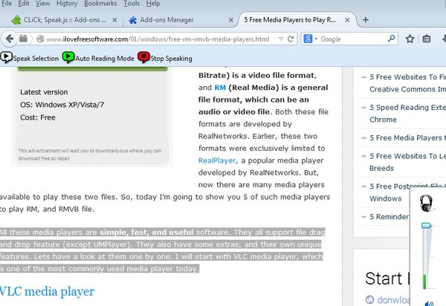
Task: Go back with the browser back arrow
Action: [10, 39]
